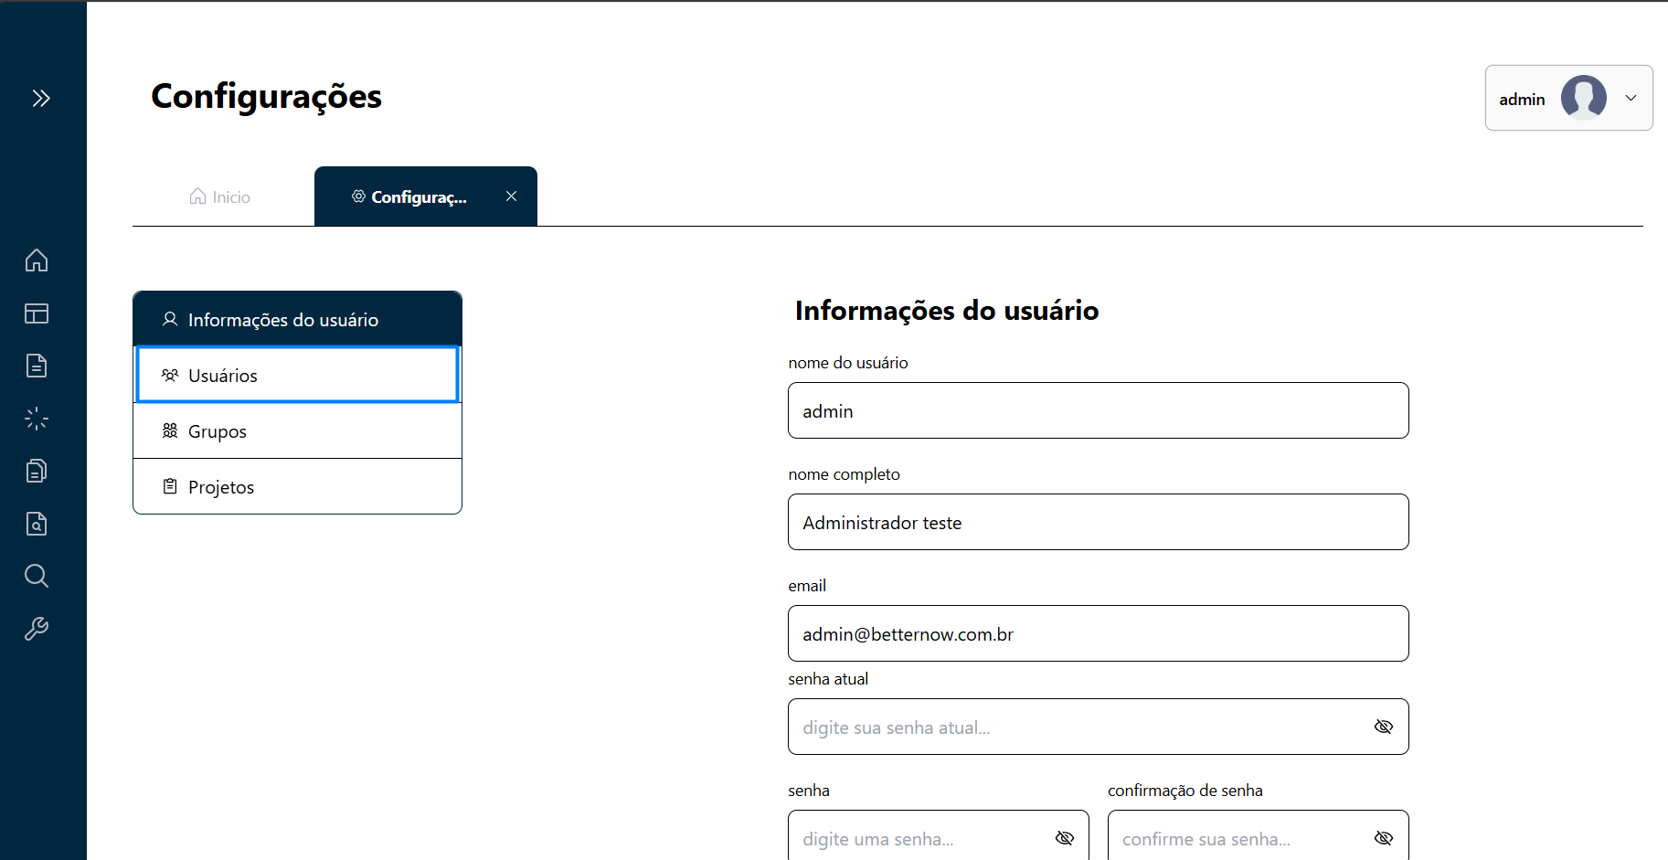This screenshot has height=860, width=1668.
Task: Open the admin account dropdown
Action: [x=1631, y=98]
